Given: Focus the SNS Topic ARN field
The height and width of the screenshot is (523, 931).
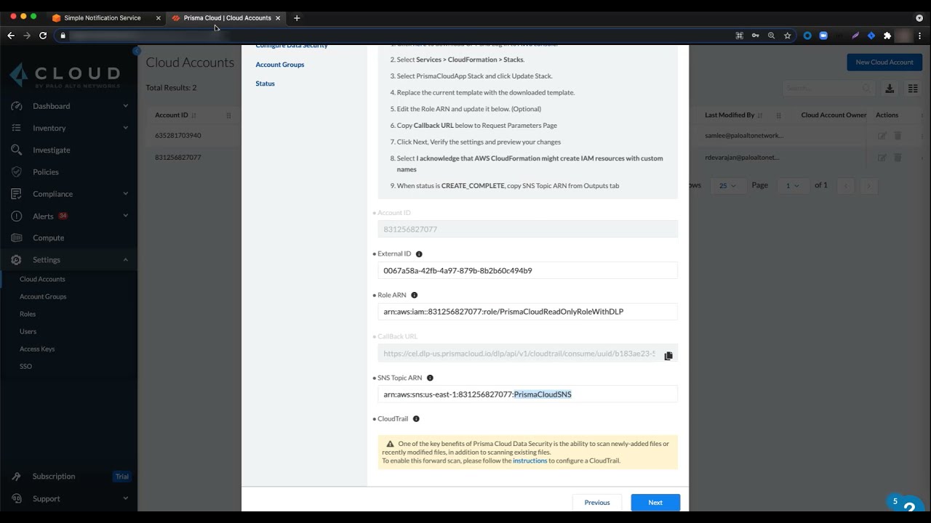Looking at the screenshot, I should tap(527, 394).
